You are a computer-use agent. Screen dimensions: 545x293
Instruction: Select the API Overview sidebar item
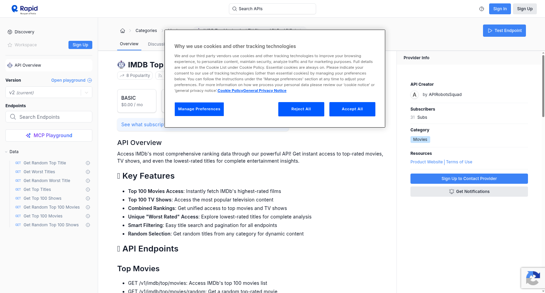point(49,65)
